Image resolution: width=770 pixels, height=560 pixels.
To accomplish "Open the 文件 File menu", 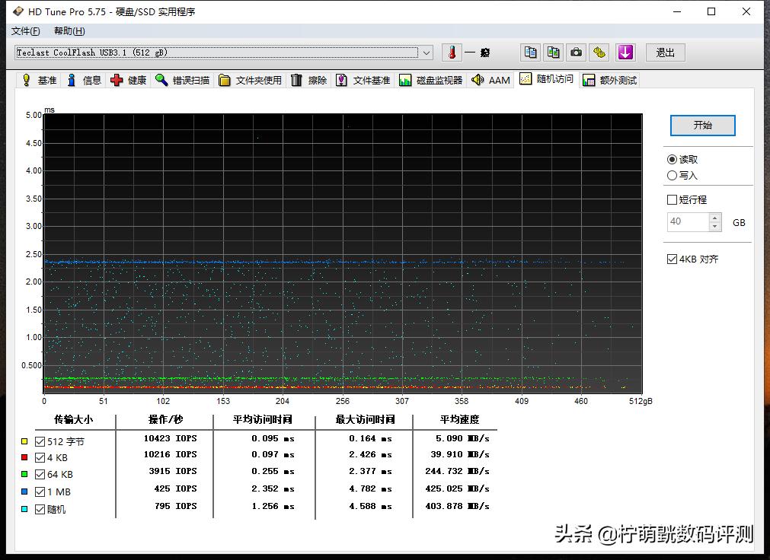I will click(25, 31).
